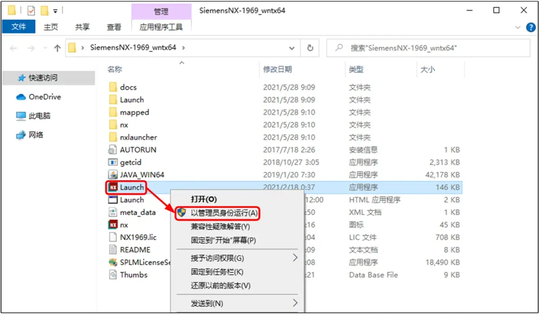Screen dimensions: 539x314
Task: Open 网络 in the navigation pane
Action: point(36,135)
